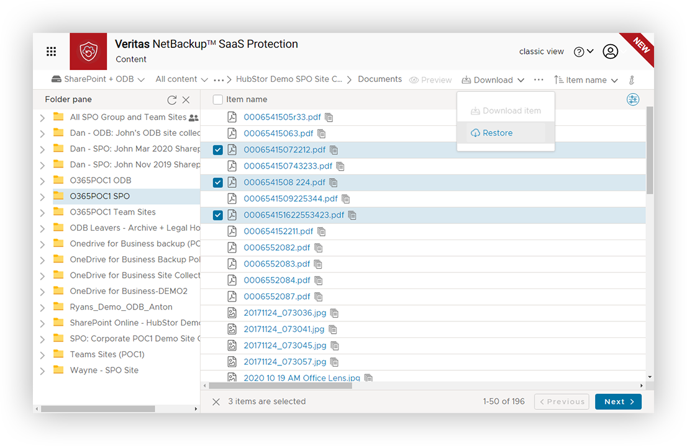This screenshot has height=446, width=687.
Task: Refresh the Folder pane
Action: [x=171, y=100]
